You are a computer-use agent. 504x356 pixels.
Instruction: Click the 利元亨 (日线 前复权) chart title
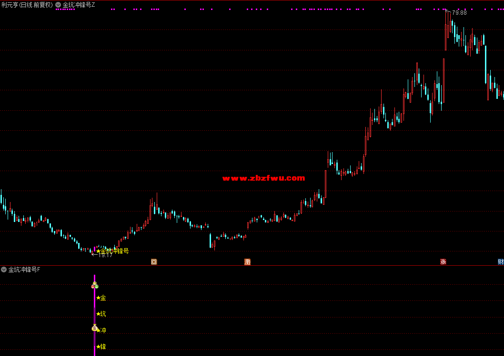(x=27, y=5)
